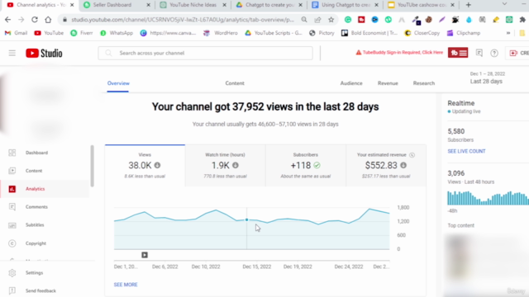
Task: Open the Pictory bookmark
Action: pyautogui.click(x=322, y=33)
